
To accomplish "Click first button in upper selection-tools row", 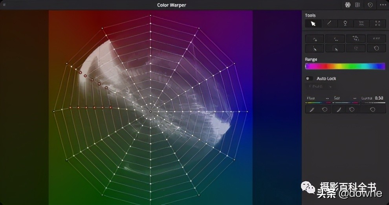I will [x=315, y=39].
